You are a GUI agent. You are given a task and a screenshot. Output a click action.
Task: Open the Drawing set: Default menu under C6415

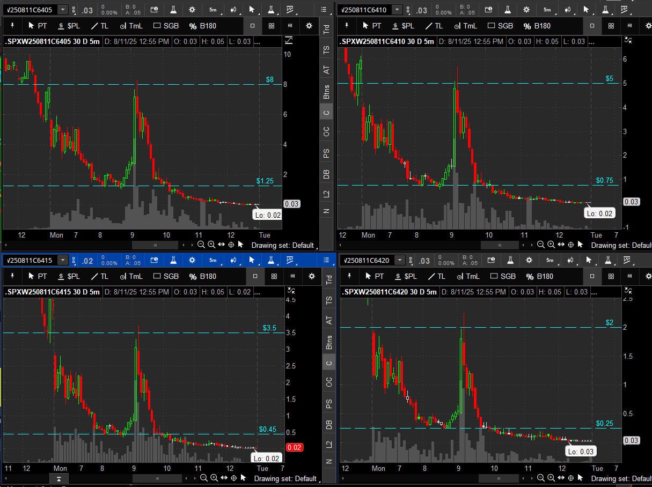(x=285, y=478)
